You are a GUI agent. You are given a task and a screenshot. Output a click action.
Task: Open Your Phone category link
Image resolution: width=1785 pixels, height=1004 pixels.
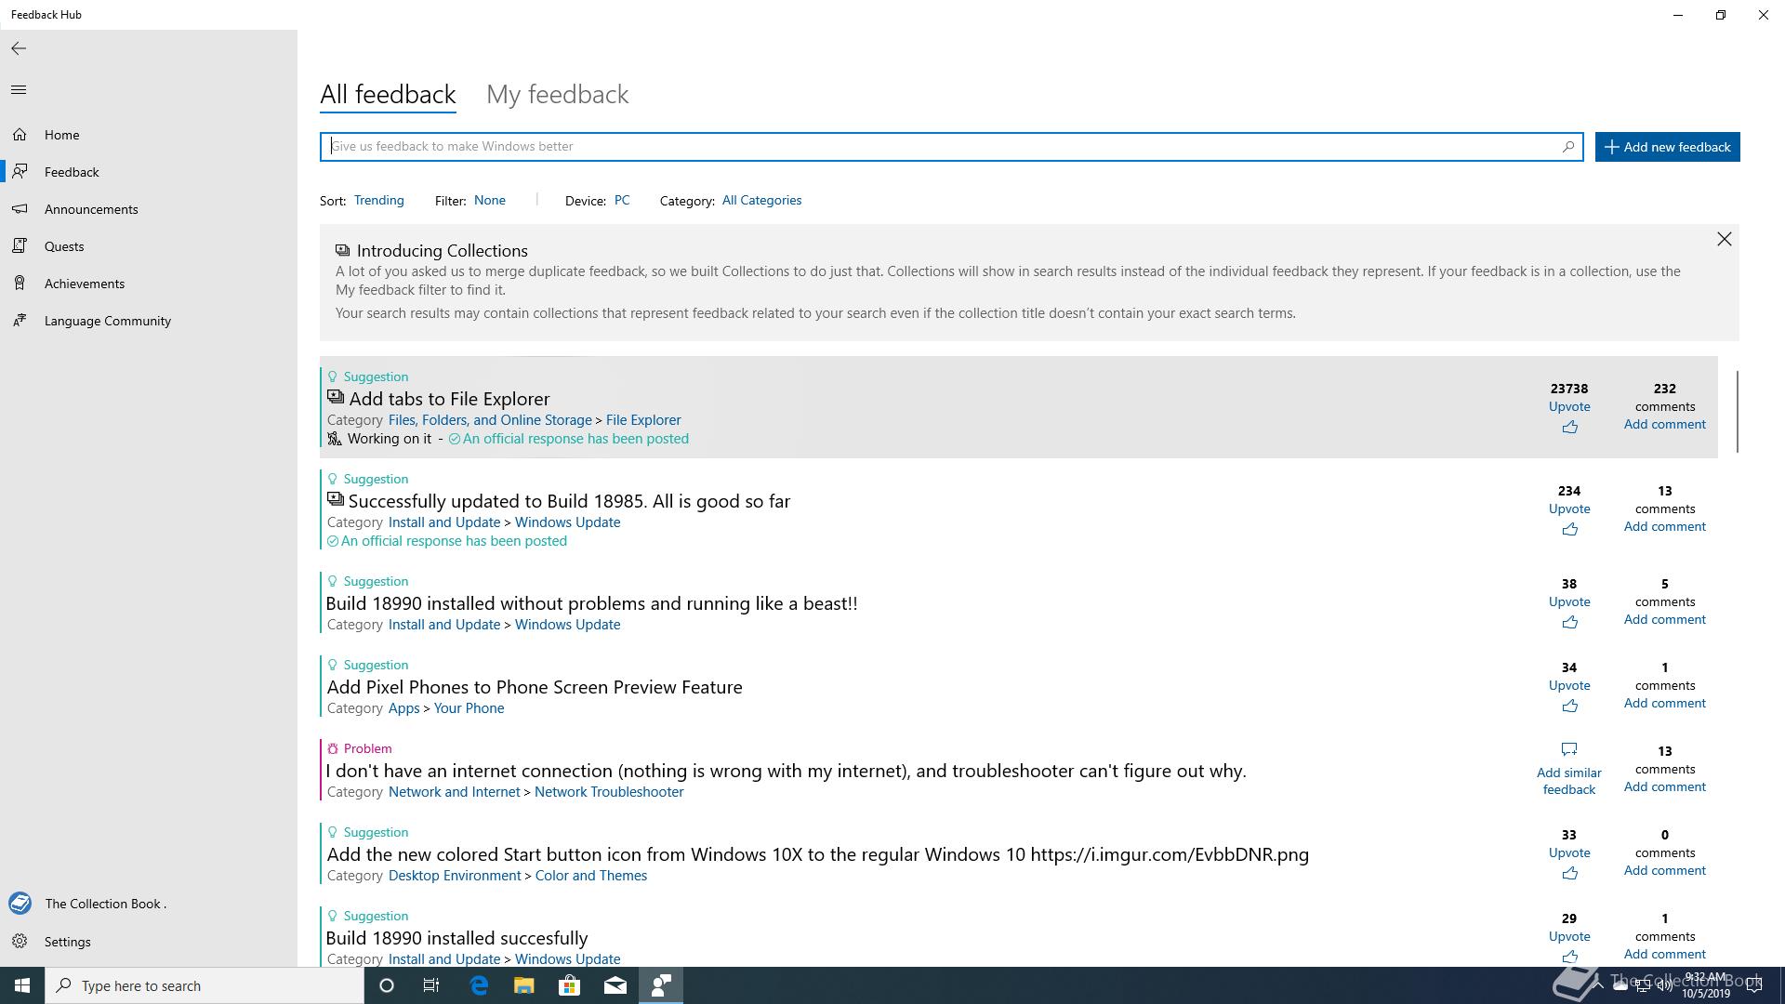469,708
